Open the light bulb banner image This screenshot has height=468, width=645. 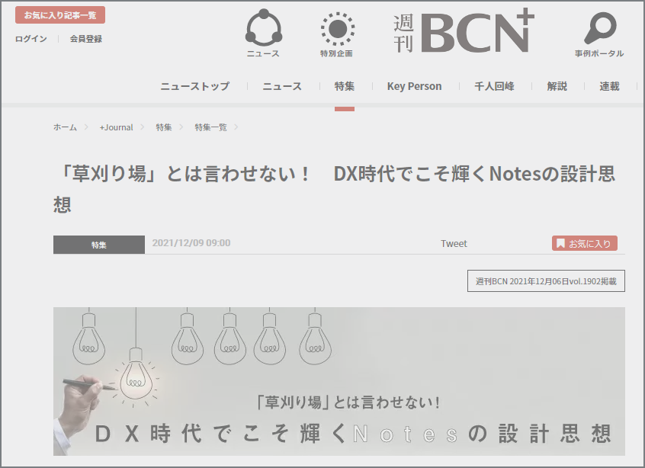pyautogui.click(x=339, y=381)
